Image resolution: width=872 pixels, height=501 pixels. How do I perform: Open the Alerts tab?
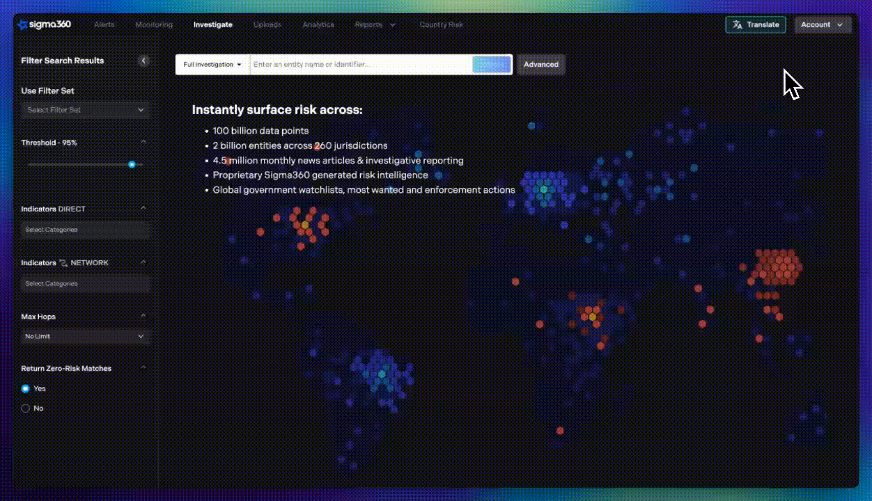[x=104, y=25]
